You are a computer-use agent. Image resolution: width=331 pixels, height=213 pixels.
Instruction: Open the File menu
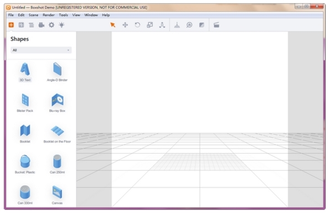[11, 15]
